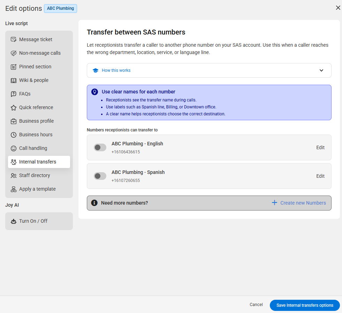Screen dimensions: 342x313
Task: Select Internal transfers in sidebar
Action: tap(39, 162)
